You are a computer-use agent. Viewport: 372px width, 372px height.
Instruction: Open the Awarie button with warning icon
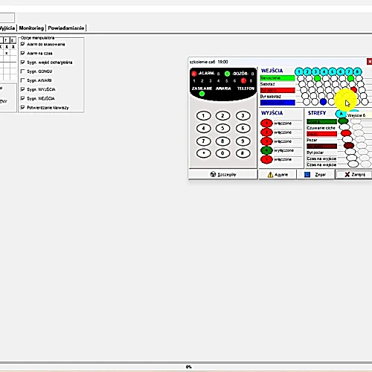[278, 175]
